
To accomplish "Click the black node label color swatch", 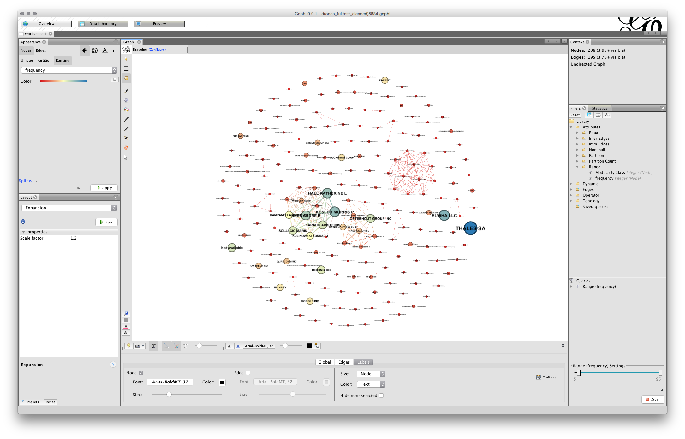I will (x=222, y=383).
